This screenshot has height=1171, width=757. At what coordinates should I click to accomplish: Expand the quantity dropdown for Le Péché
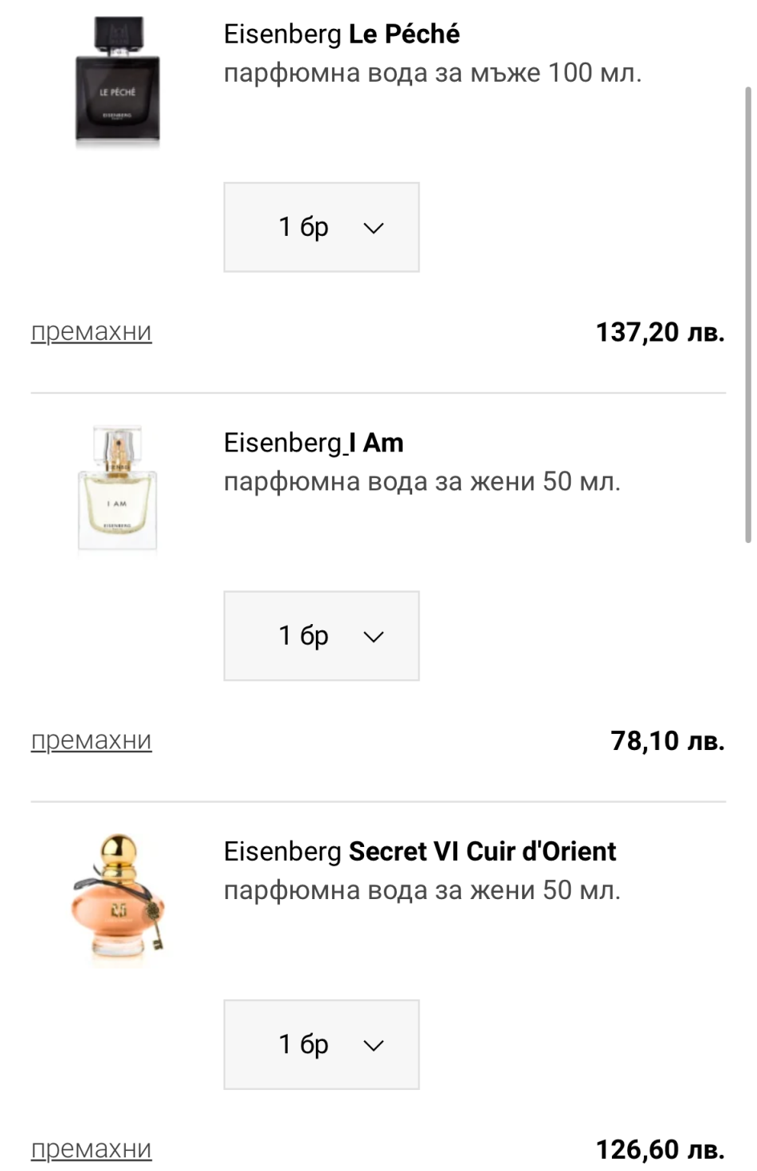click(x=321, y=227)
